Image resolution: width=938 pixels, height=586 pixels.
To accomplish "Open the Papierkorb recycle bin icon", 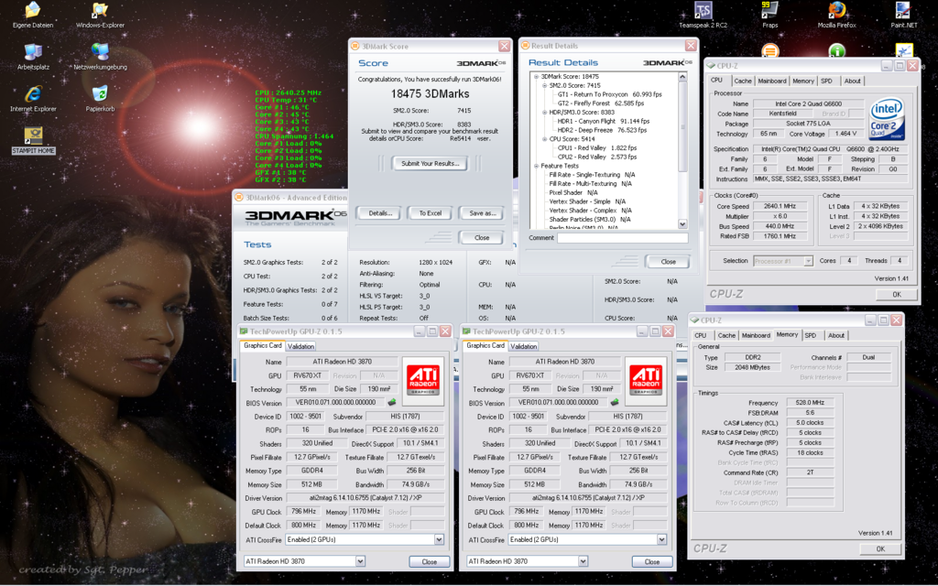I will pos(100,99).
